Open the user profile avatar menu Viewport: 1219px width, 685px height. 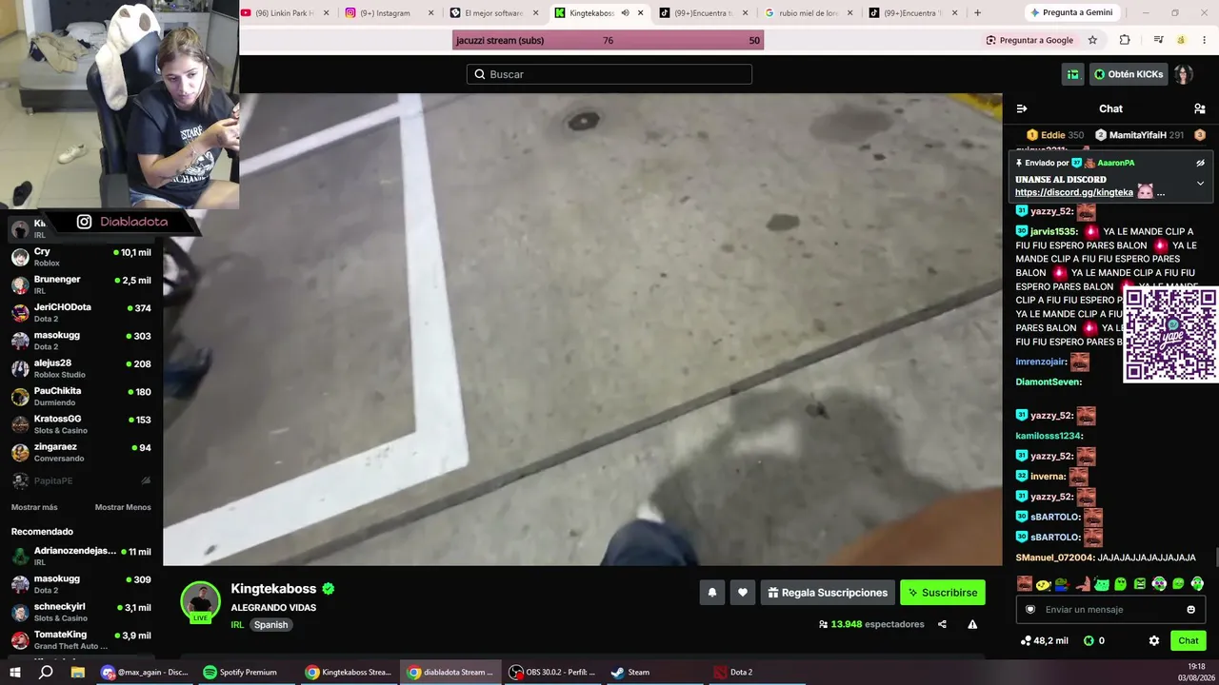pyautogui.click(x=1183, y=74)
